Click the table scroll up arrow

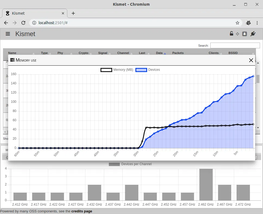click(x=258, y=63)
